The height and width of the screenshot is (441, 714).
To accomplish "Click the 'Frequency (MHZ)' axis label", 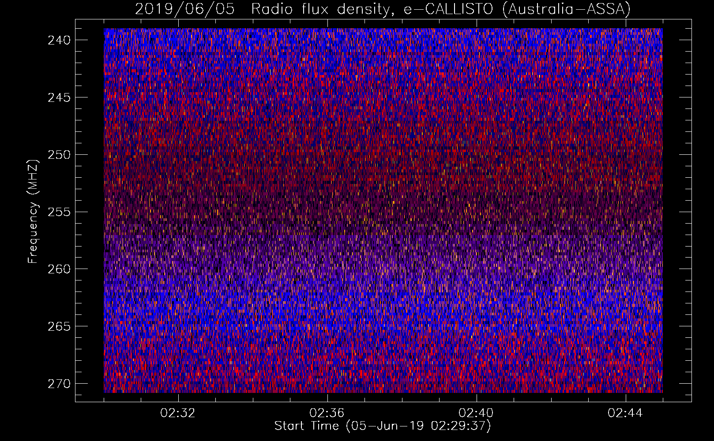I will tap(33, 211).
